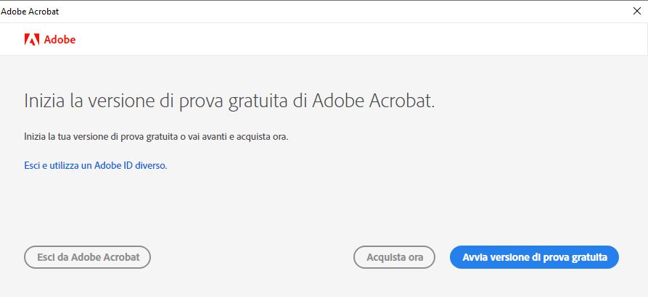The width and height of the screenshot is (648, 297).
Task: Select the Esci da Adobe Acrobat button
Action: point(88,257)
